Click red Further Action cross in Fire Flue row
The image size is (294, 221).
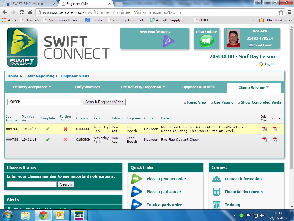[x=65, y=140]
